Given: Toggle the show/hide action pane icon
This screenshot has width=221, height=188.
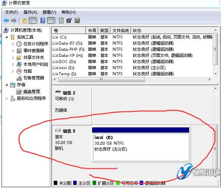Looking at the screenshot, I should point(51,20).
